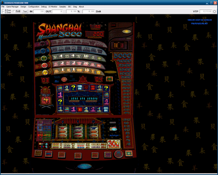Click the 500 value on the top sword
Image resolution: width=218 pixels, height=175 pixels.
99,43
